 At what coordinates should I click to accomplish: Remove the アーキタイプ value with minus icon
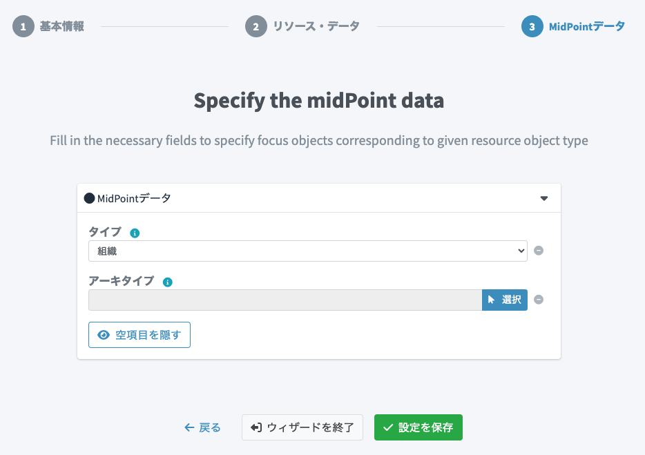[539, 300]
